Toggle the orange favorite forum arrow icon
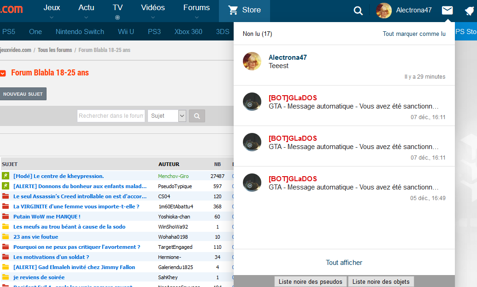Image resolution: width=477 pixels, height=287 pixels. tap(3, 73)
